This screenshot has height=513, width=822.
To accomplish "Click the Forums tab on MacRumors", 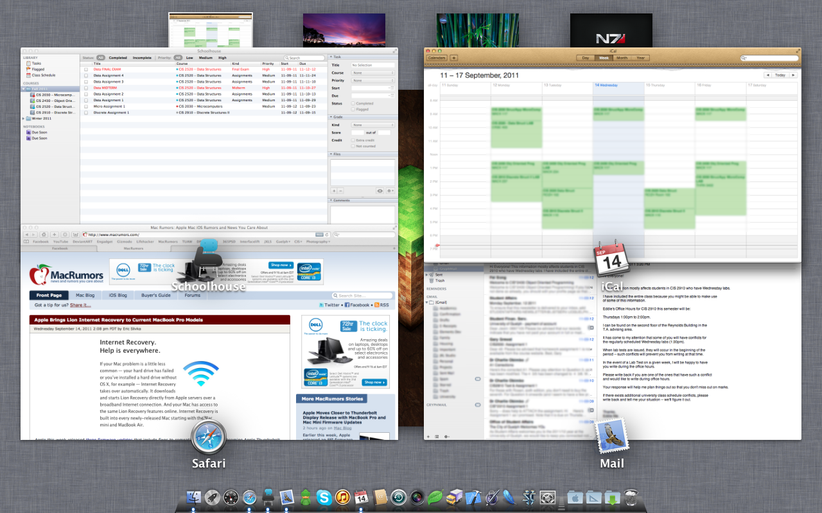I will [x=193, y=296].
